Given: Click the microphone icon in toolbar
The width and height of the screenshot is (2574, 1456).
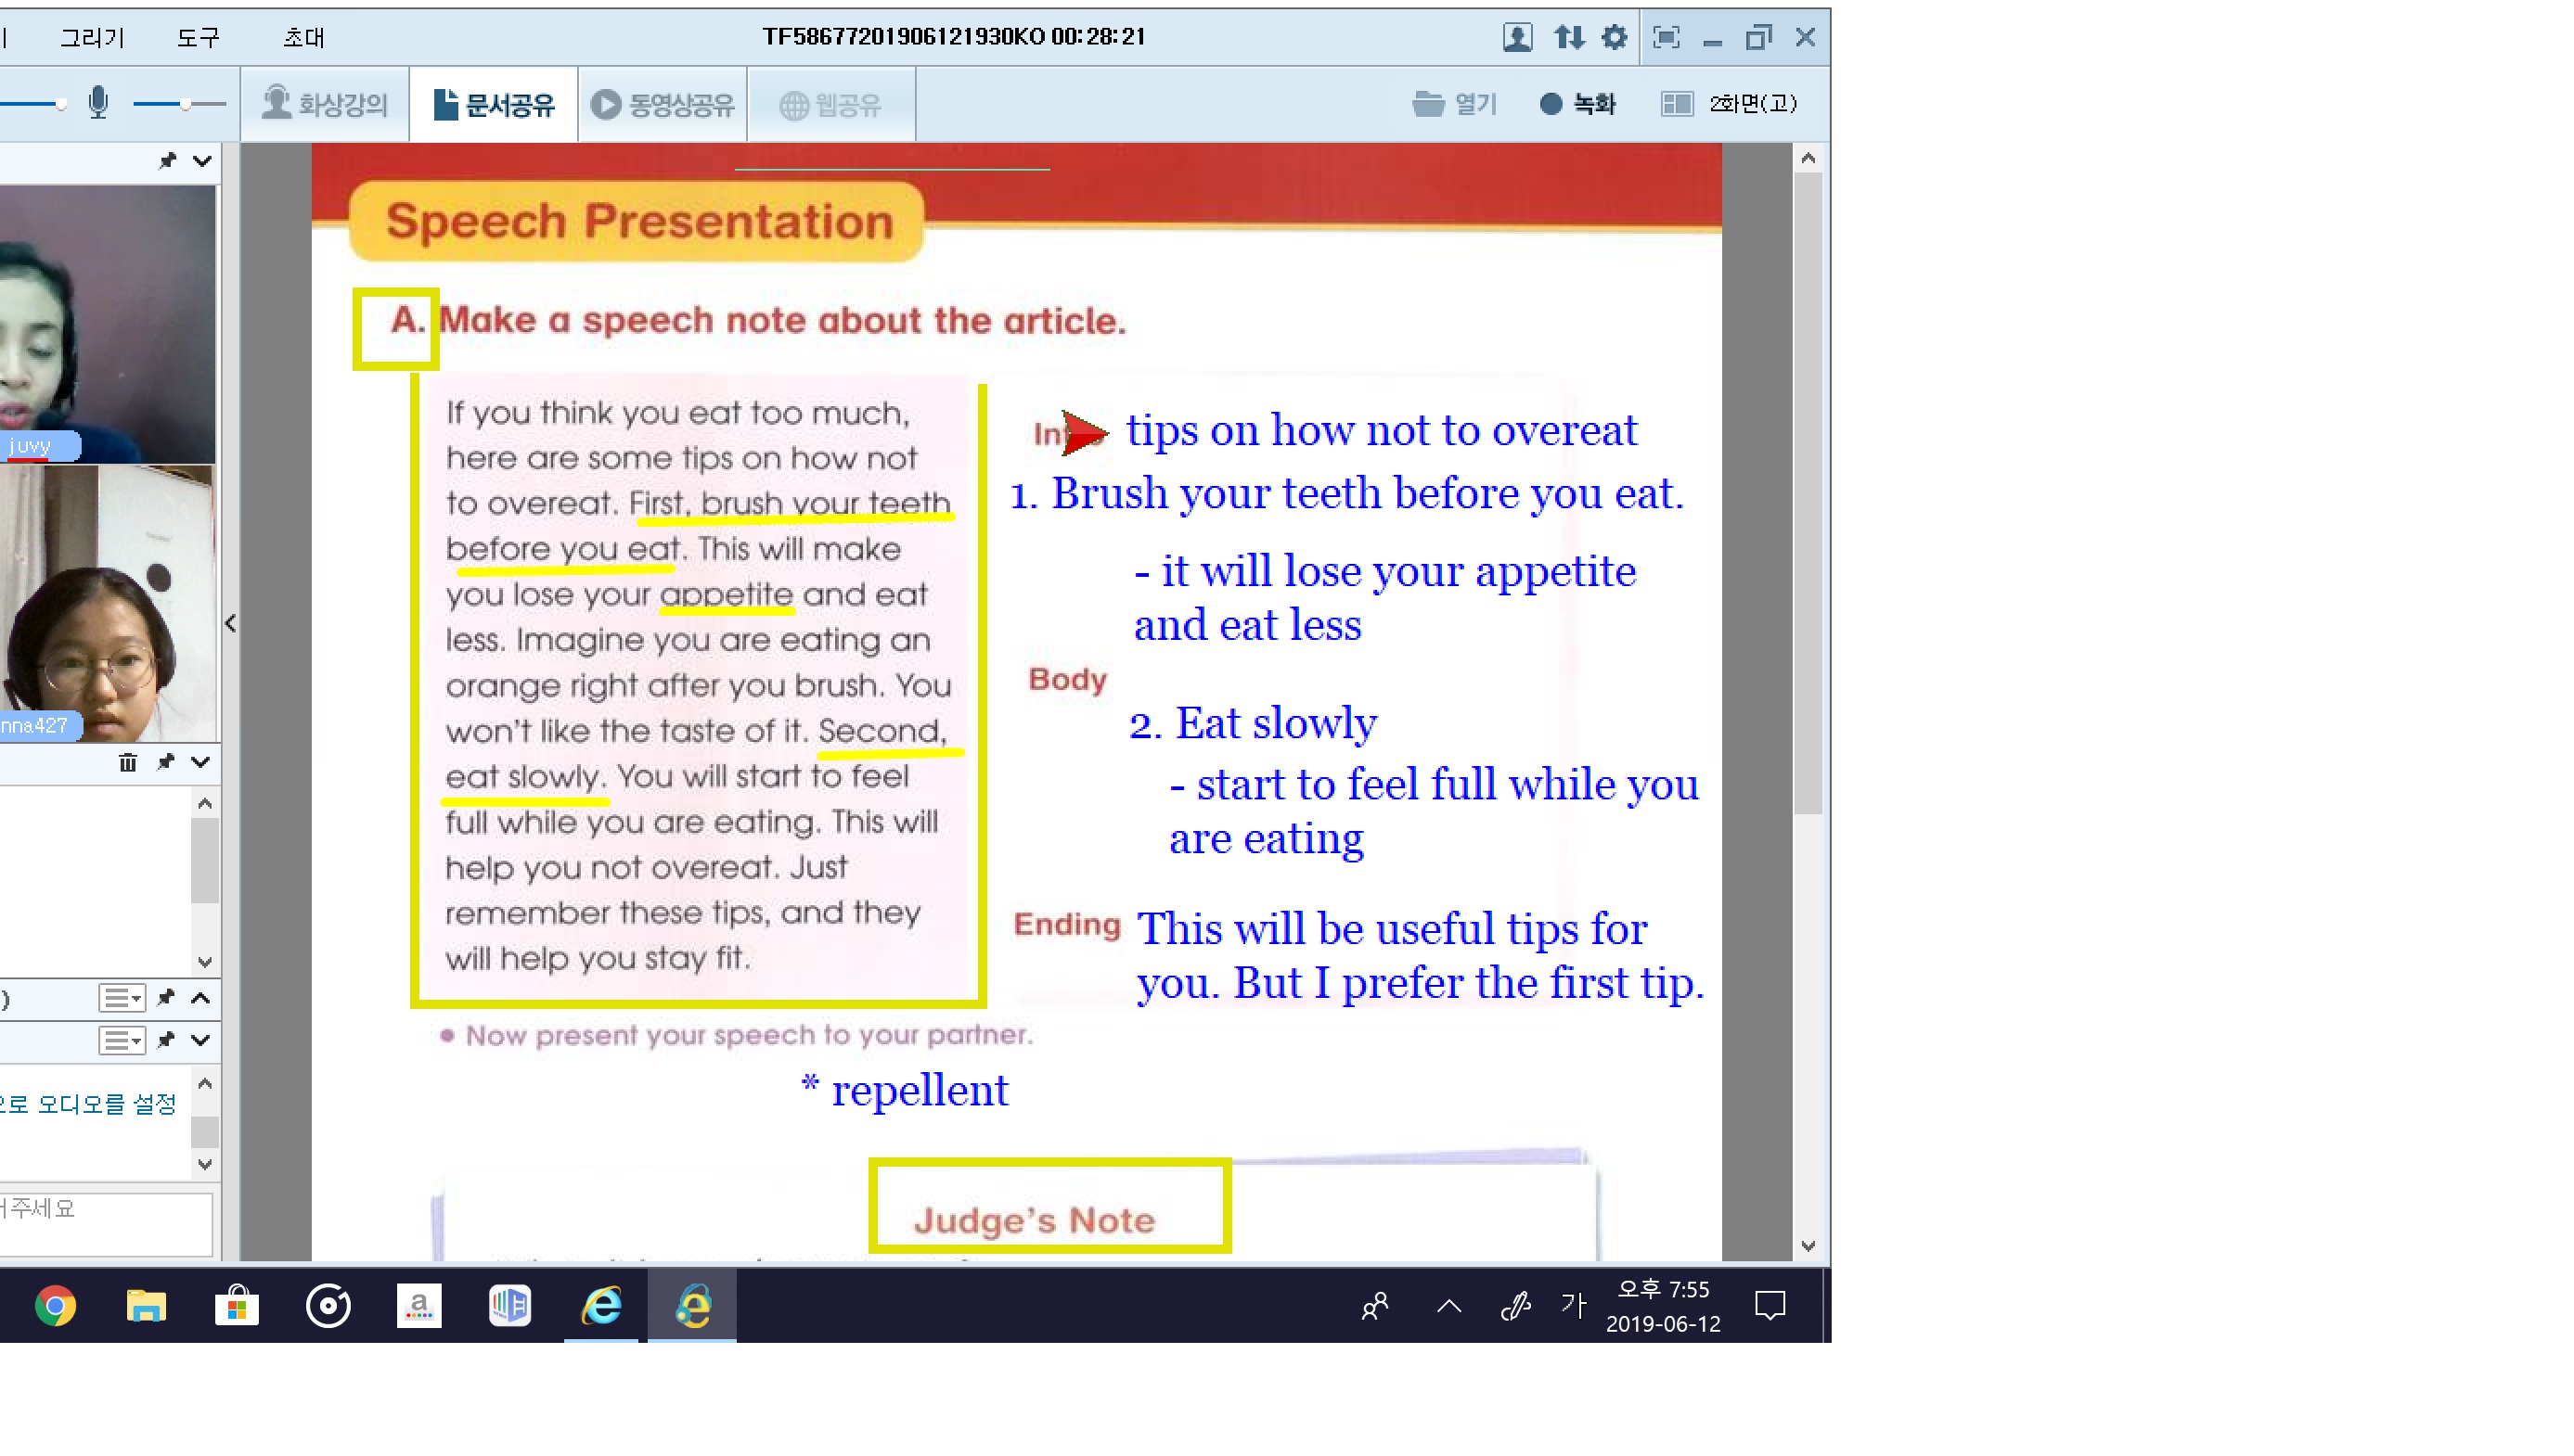Looking at the screenshot, I should tap(97, 103).
